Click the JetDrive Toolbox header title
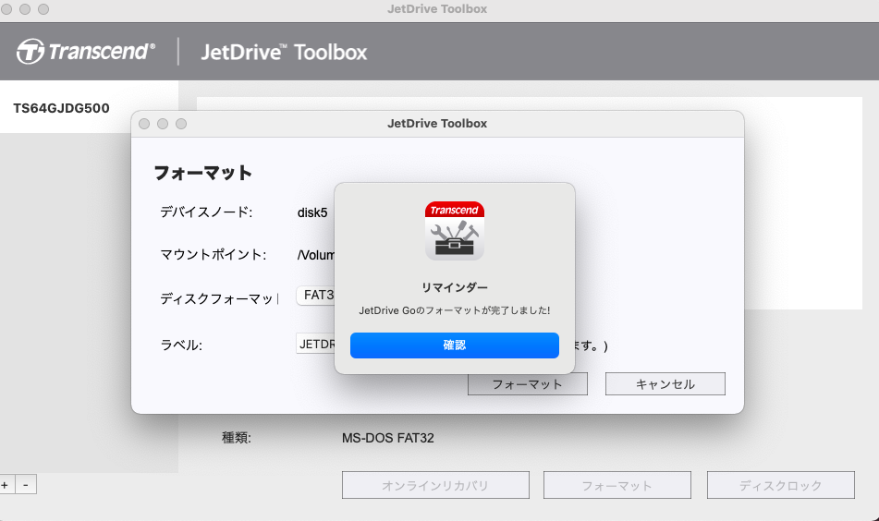Screen dimensions: 879x521 click(284, 52)
